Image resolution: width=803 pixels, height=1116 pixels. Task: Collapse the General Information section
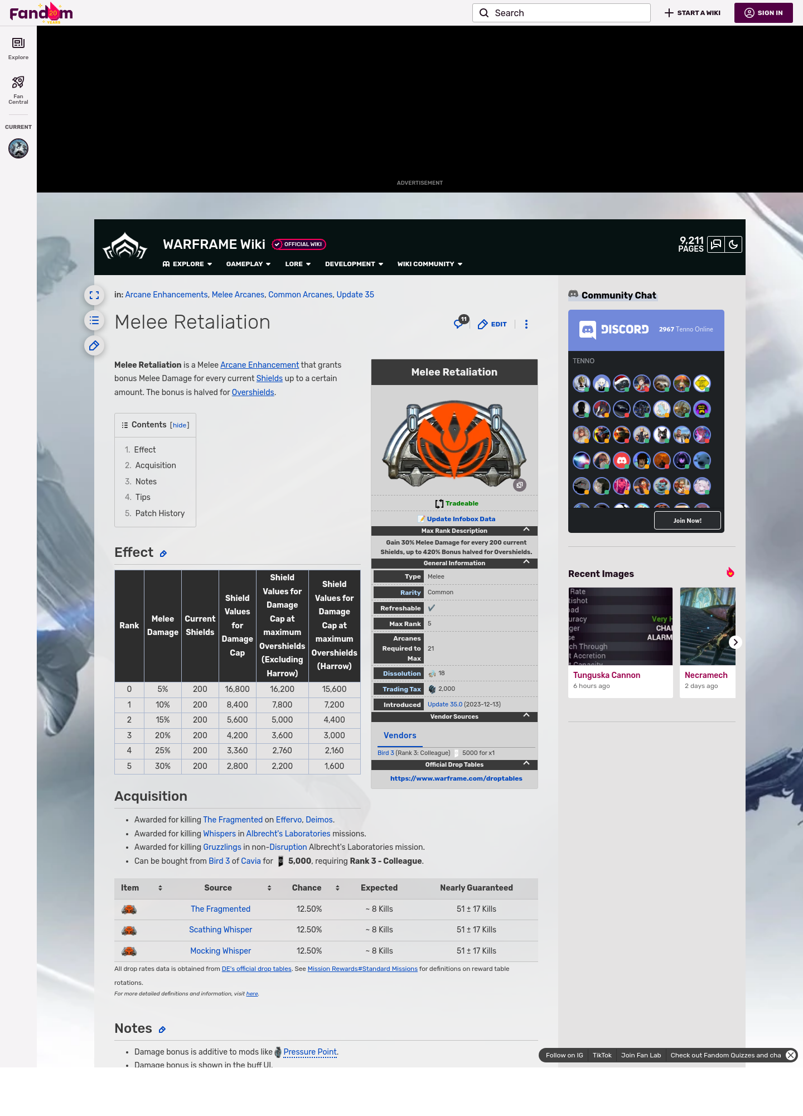coord(526,562)
